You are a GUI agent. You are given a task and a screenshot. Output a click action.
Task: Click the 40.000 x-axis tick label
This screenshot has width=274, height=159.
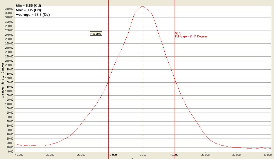pos(267,155)
